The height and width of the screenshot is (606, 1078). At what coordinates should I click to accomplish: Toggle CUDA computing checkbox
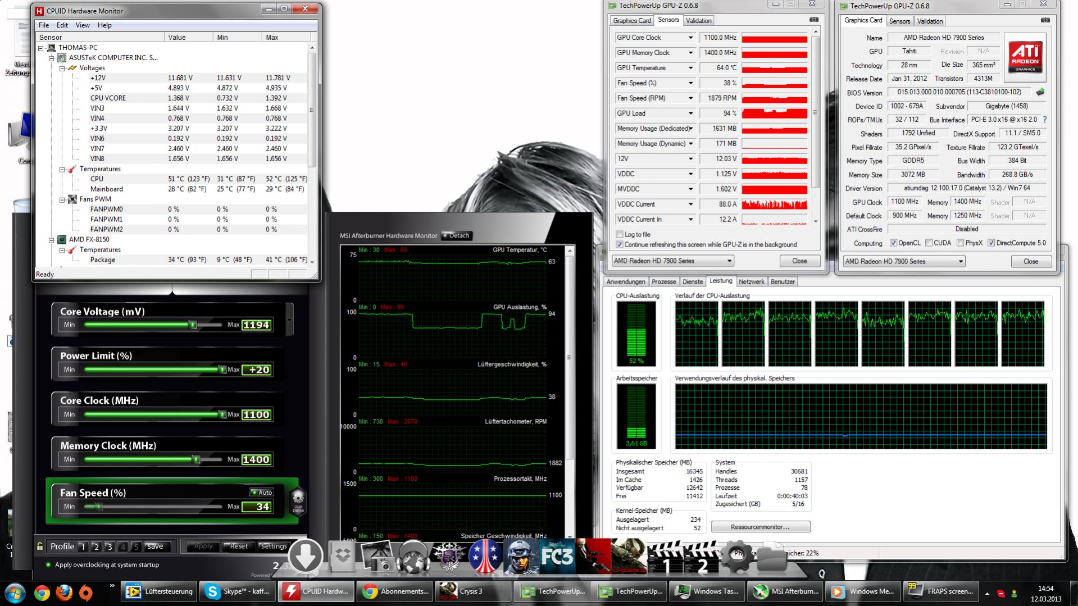(929, 243)
